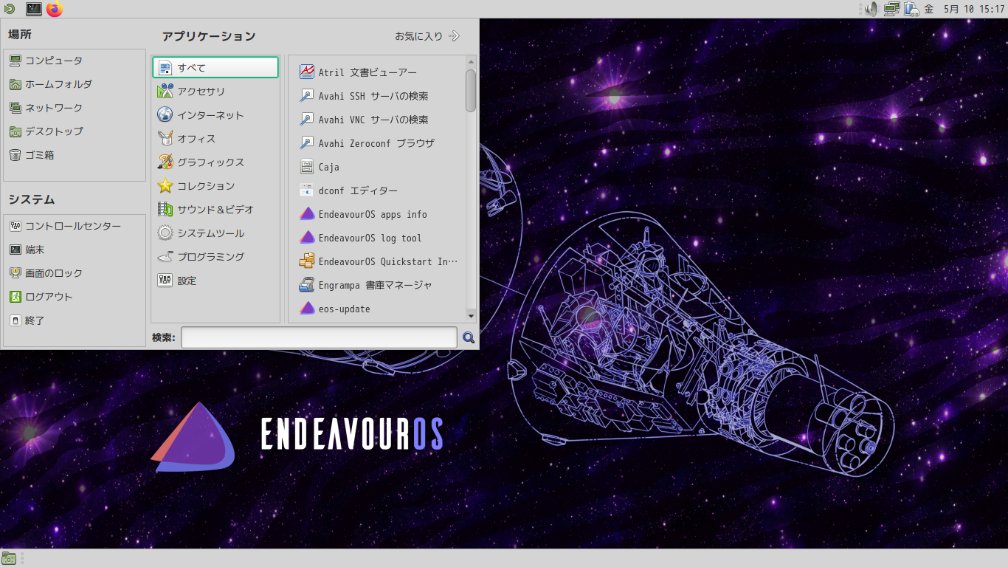Launch EndeavourOS apps info
This screenshot has width=1008, height=567.
pos(378,214)
